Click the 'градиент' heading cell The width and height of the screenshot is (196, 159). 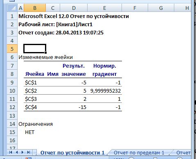pyautogui.click(x=104, y=74)
